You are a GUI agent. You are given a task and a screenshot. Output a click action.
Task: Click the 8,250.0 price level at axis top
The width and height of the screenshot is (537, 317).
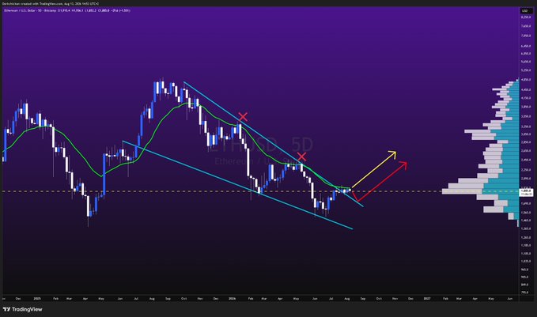pyautogui.click(x=526, y=17)
